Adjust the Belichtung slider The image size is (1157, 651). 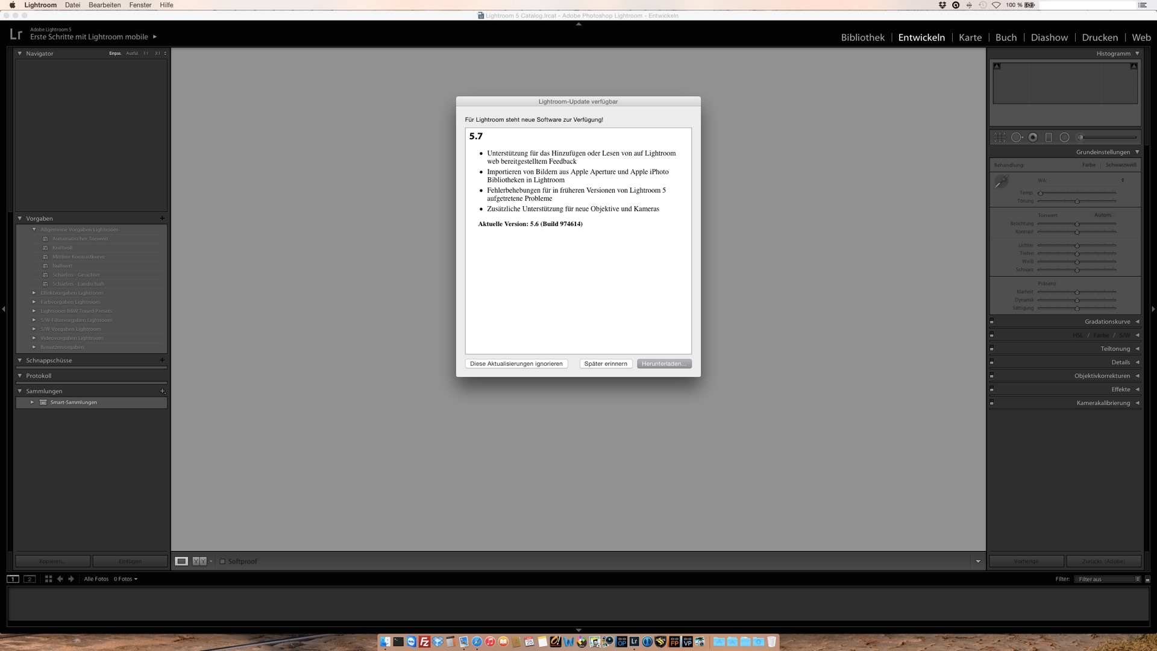(x=1076, y=224)
